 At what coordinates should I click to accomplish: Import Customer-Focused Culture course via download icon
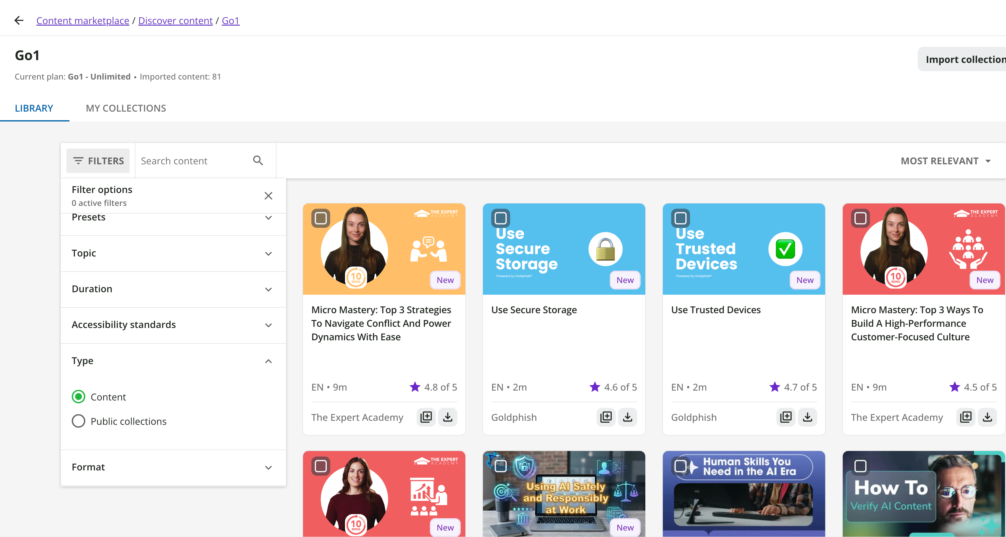pos(987,417)
